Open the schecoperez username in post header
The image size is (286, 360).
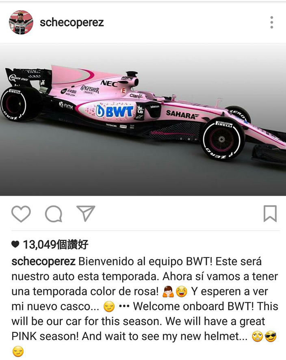coord(72,23)
